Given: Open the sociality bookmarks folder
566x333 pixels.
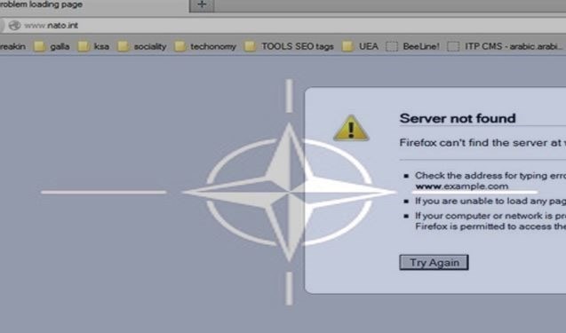Looking at the screenshot, I should [x=142, y=46].
